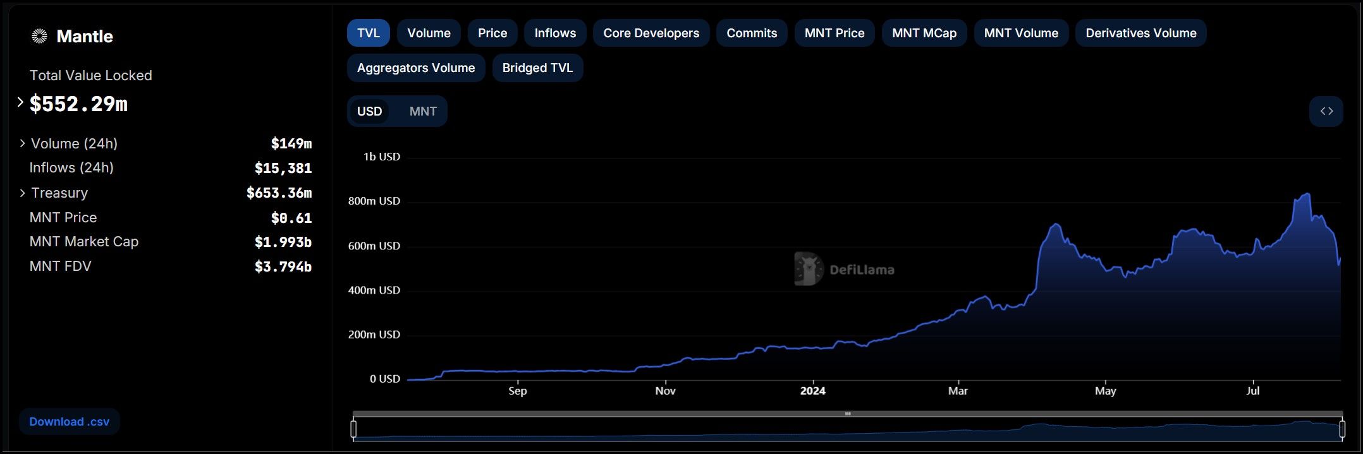This screenshot has height=454, width=1363.
Task: Expand the Treasury details chevron
Action: tap(23, 193)
